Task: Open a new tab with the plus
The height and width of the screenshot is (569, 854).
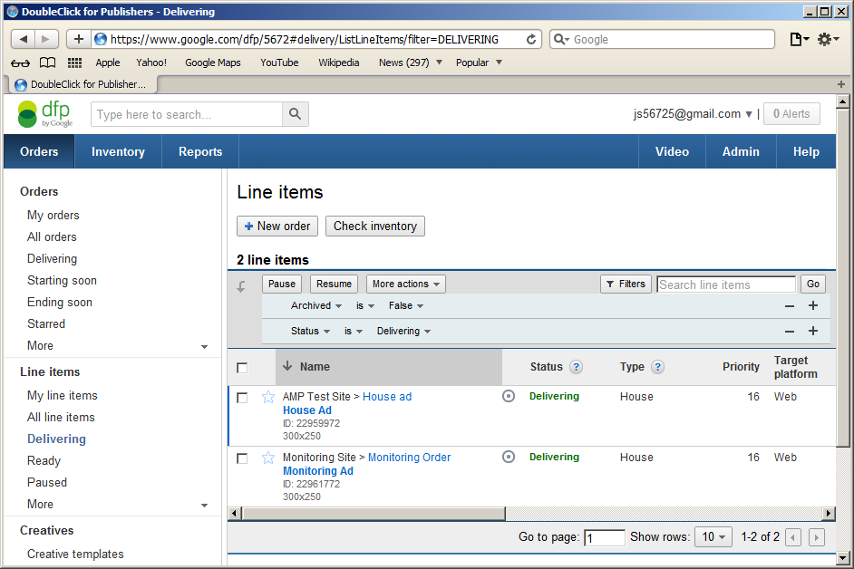Action: pyautogui.click(x=841, y=84)
